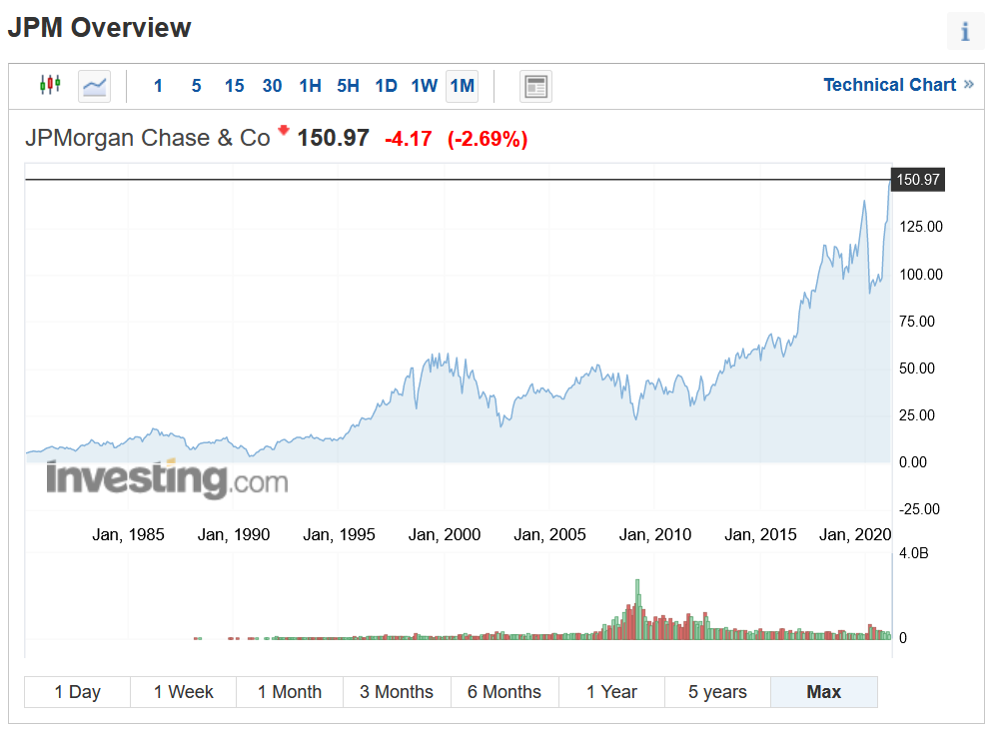Click the 25.00 price axis label
The image size is (996, 735).
pos(917,415)
